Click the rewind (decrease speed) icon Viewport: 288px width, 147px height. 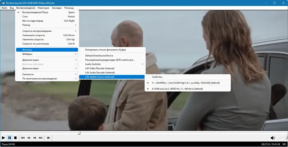29,137
